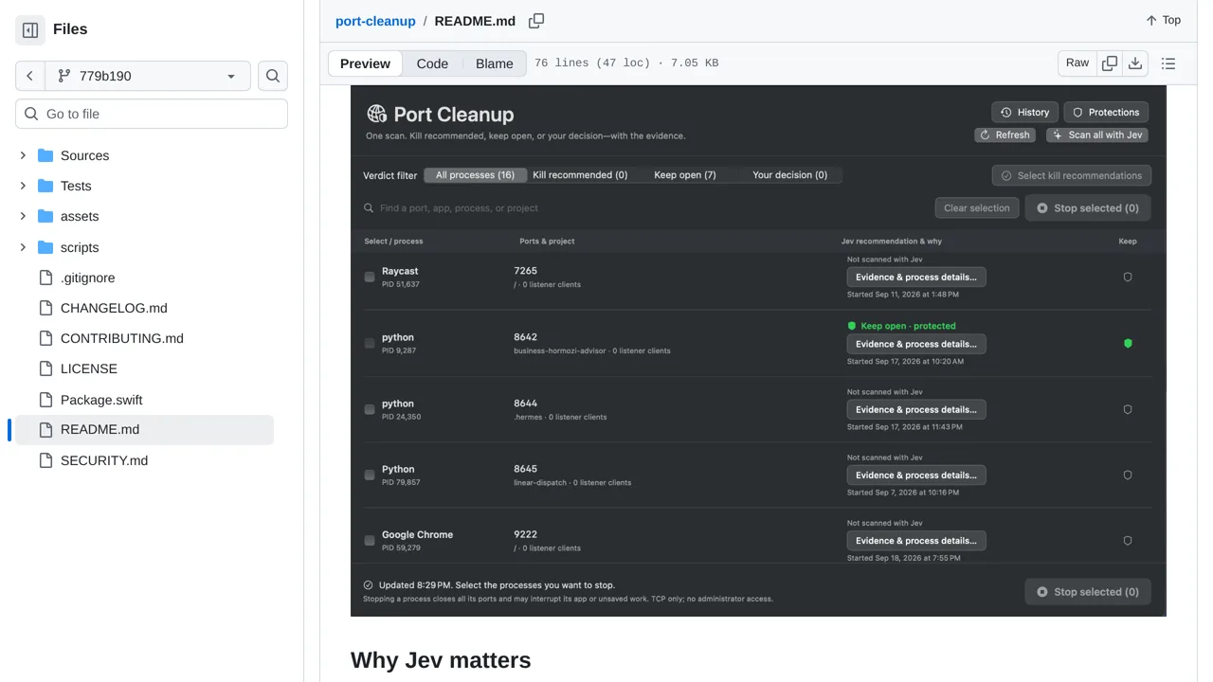1213x682 pixels.
Task: Open Evidence & process details for Raycast
Action: [916, 278]
